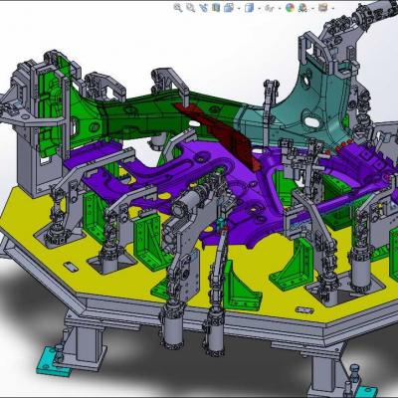This screenshot has height=398, width=398.
Task: Expand the Apply Scene dropdown arrow
Action: (312, 8)
